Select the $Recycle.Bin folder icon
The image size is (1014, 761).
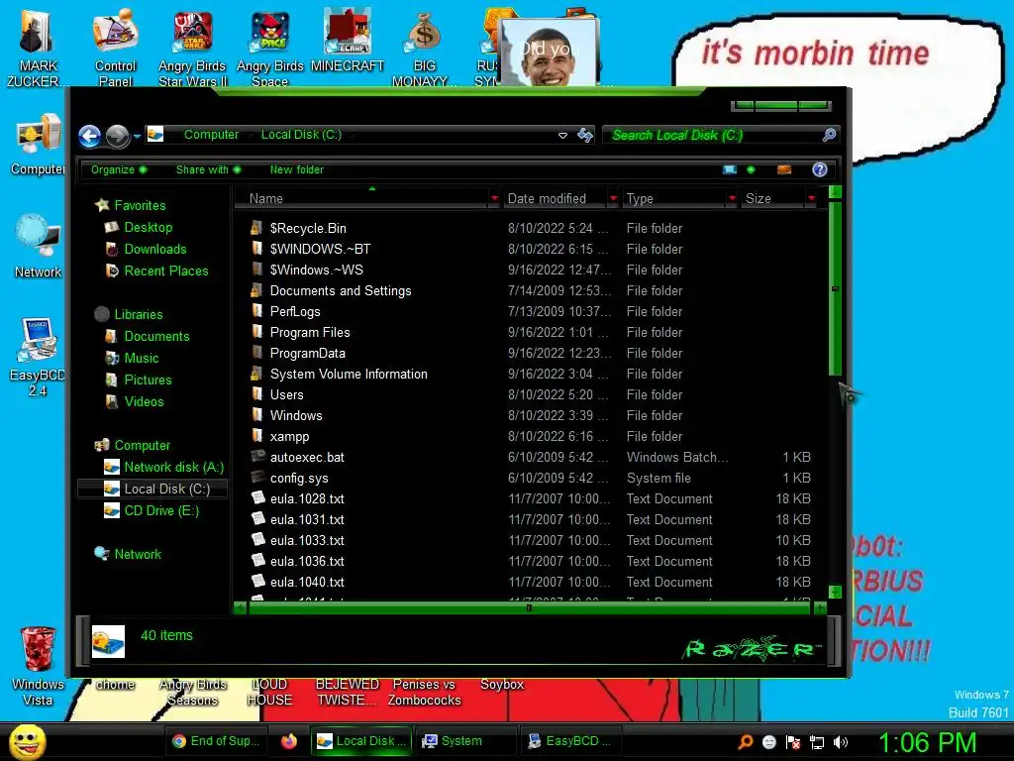pyautogui.click(x=257, y=228)
